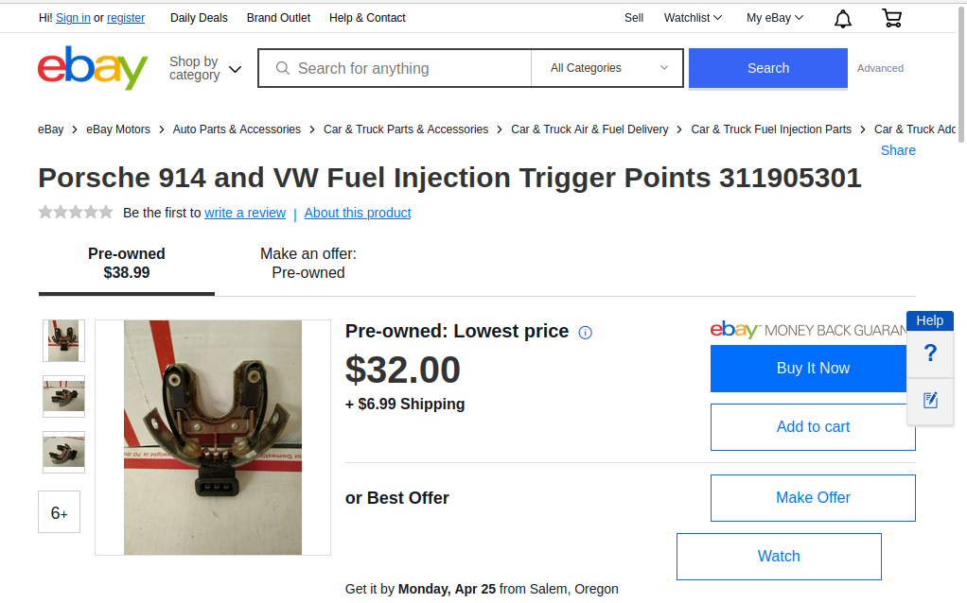
Task: Click the notifications bell icon
Action: 842,18
